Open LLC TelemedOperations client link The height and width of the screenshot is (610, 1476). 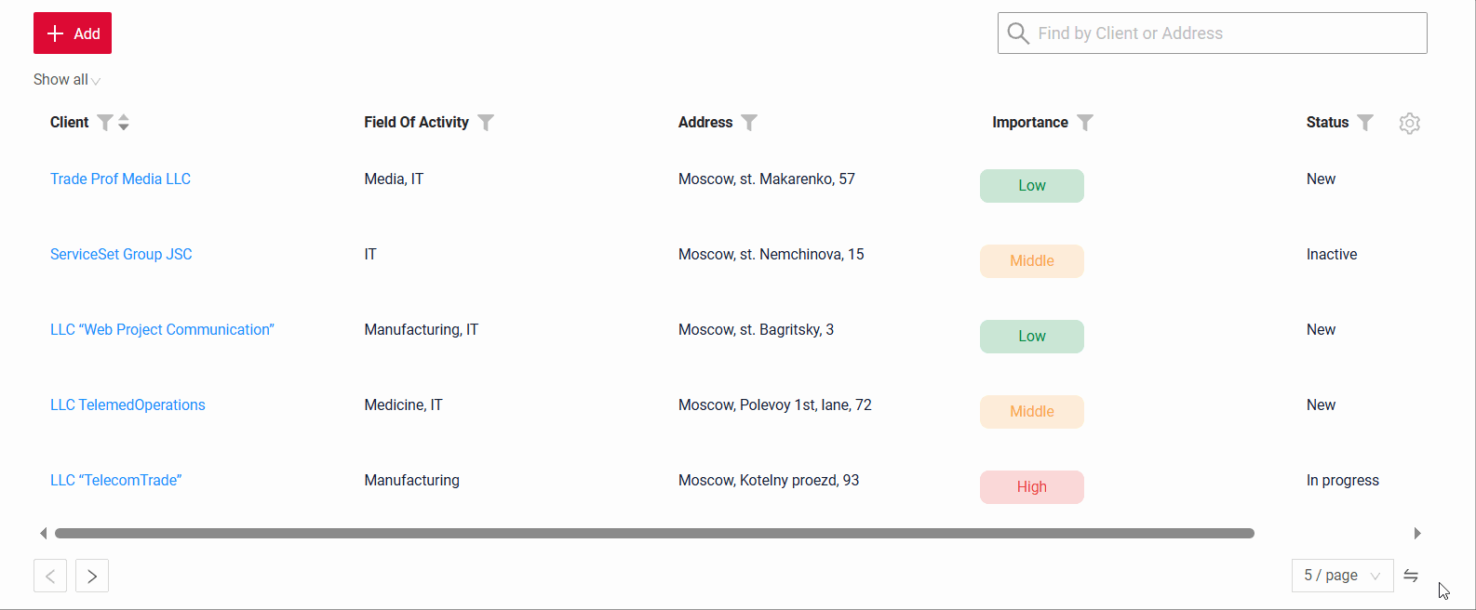[x=127, y=405]
